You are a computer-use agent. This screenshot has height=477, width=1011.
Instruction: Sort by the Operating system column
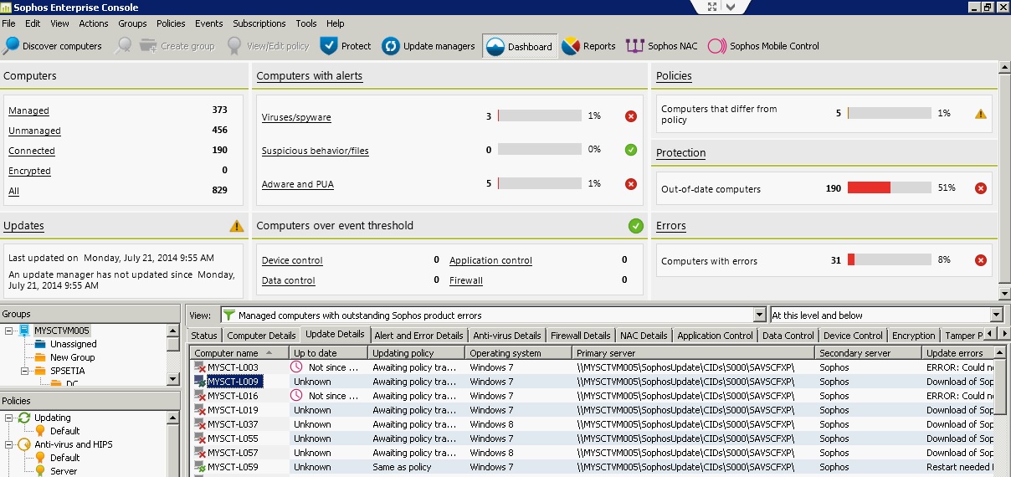click(519, 353)
